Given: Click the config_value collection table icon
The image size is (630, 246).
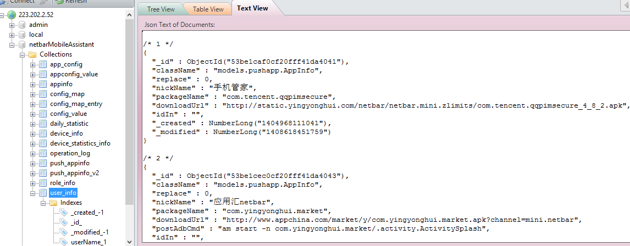Looking at the screenshot, I should click(x=43, y=114).
